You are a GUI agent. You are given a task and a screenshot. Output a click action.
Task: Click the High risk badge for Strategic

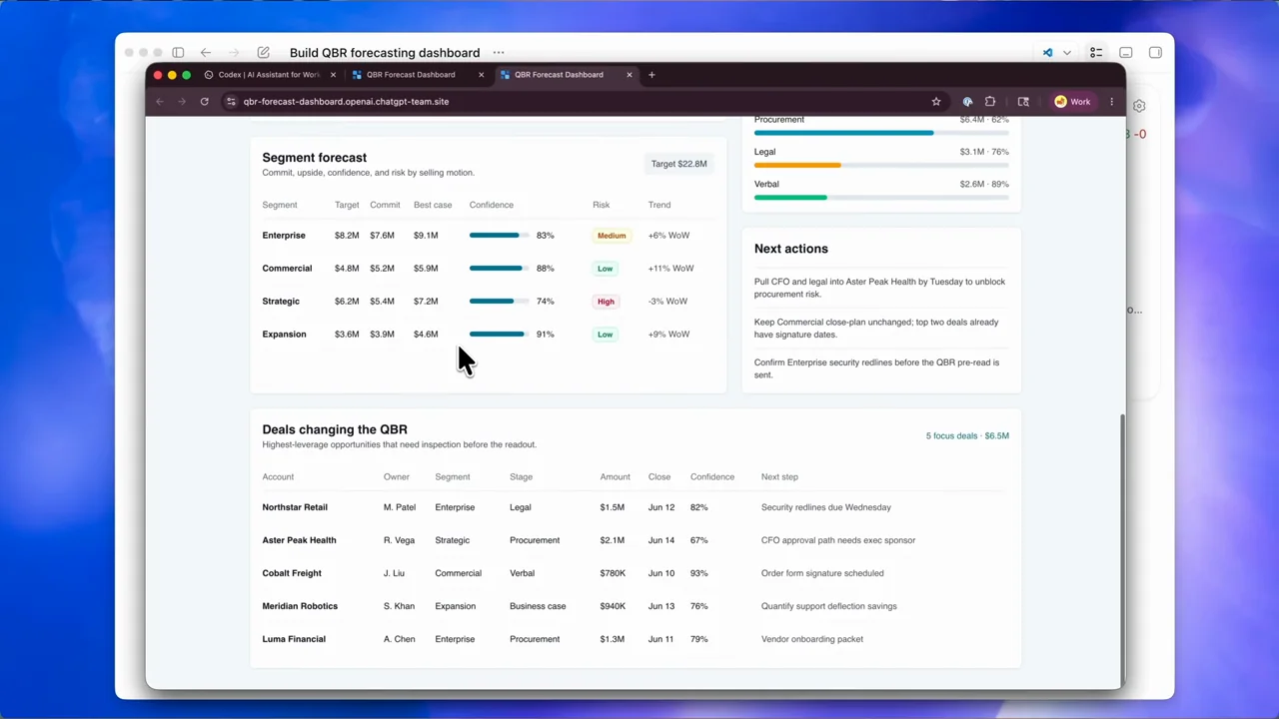(606, 302)
